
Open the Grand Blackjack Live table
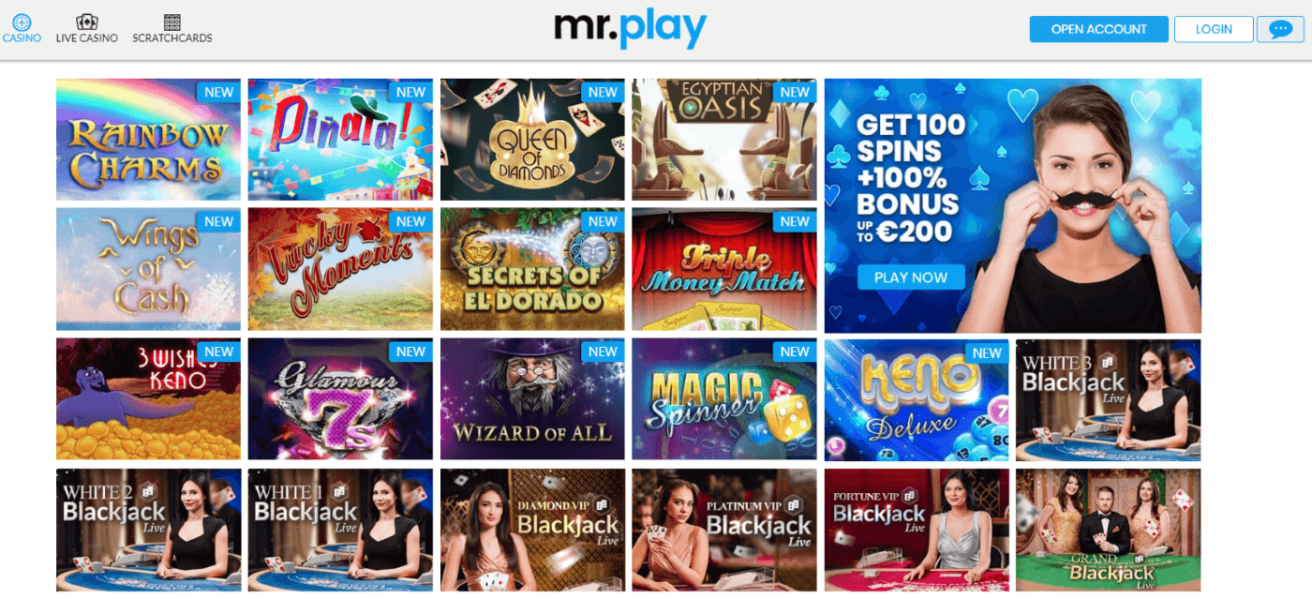[x=1109, y=530]
